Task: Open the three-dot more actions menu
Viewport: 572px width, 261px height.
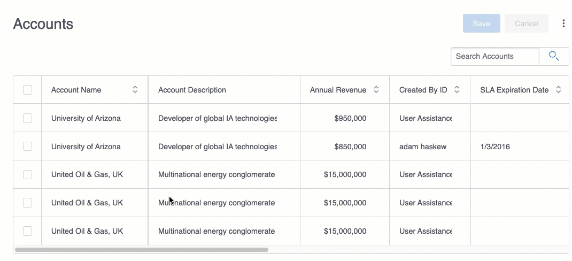Action: point(563,24)
